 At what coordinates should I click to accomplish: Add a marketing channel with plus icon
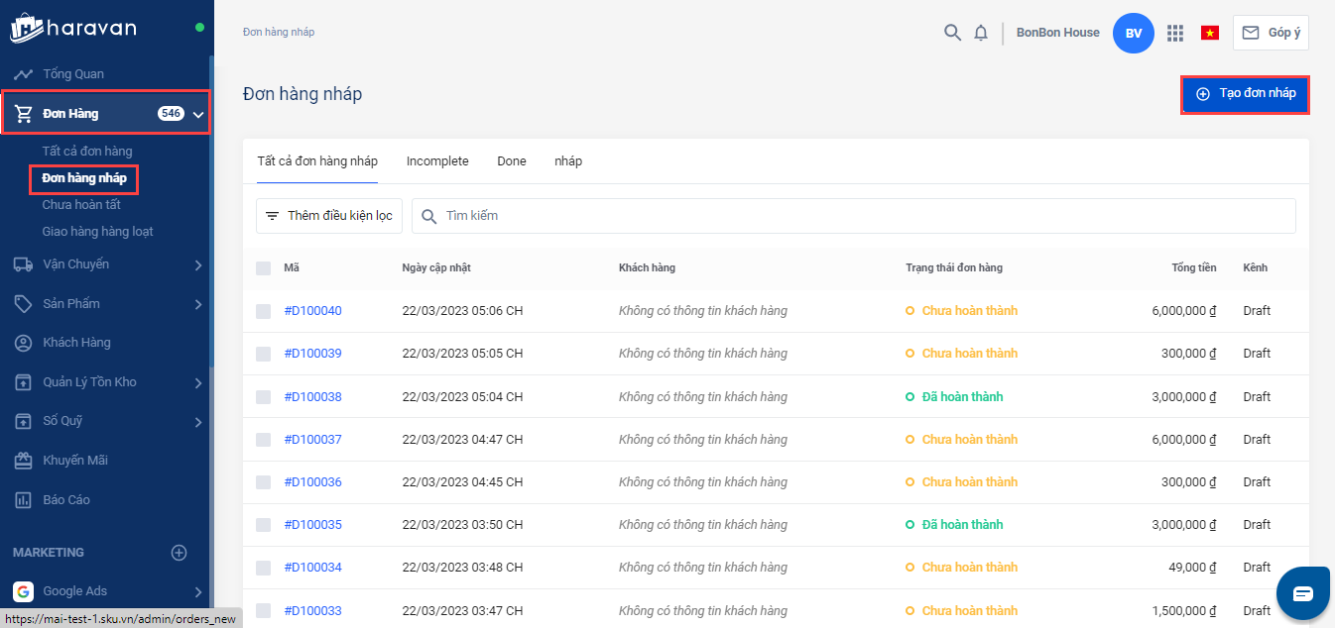[x=179, y=553]
